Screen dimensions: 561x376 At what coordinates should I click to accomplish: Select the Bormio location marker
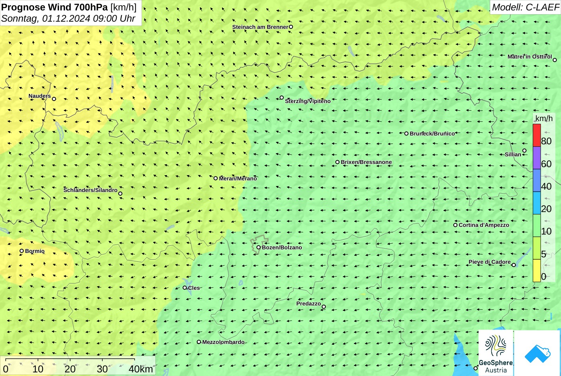coord(22,251)
